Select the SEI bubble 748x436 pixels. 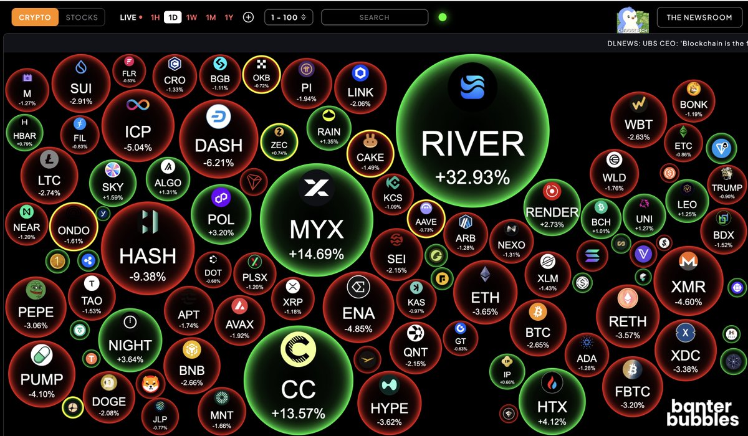[396, 254]
